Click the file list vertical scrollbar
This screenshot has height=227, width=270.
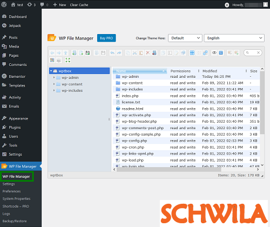coord(262,103)
